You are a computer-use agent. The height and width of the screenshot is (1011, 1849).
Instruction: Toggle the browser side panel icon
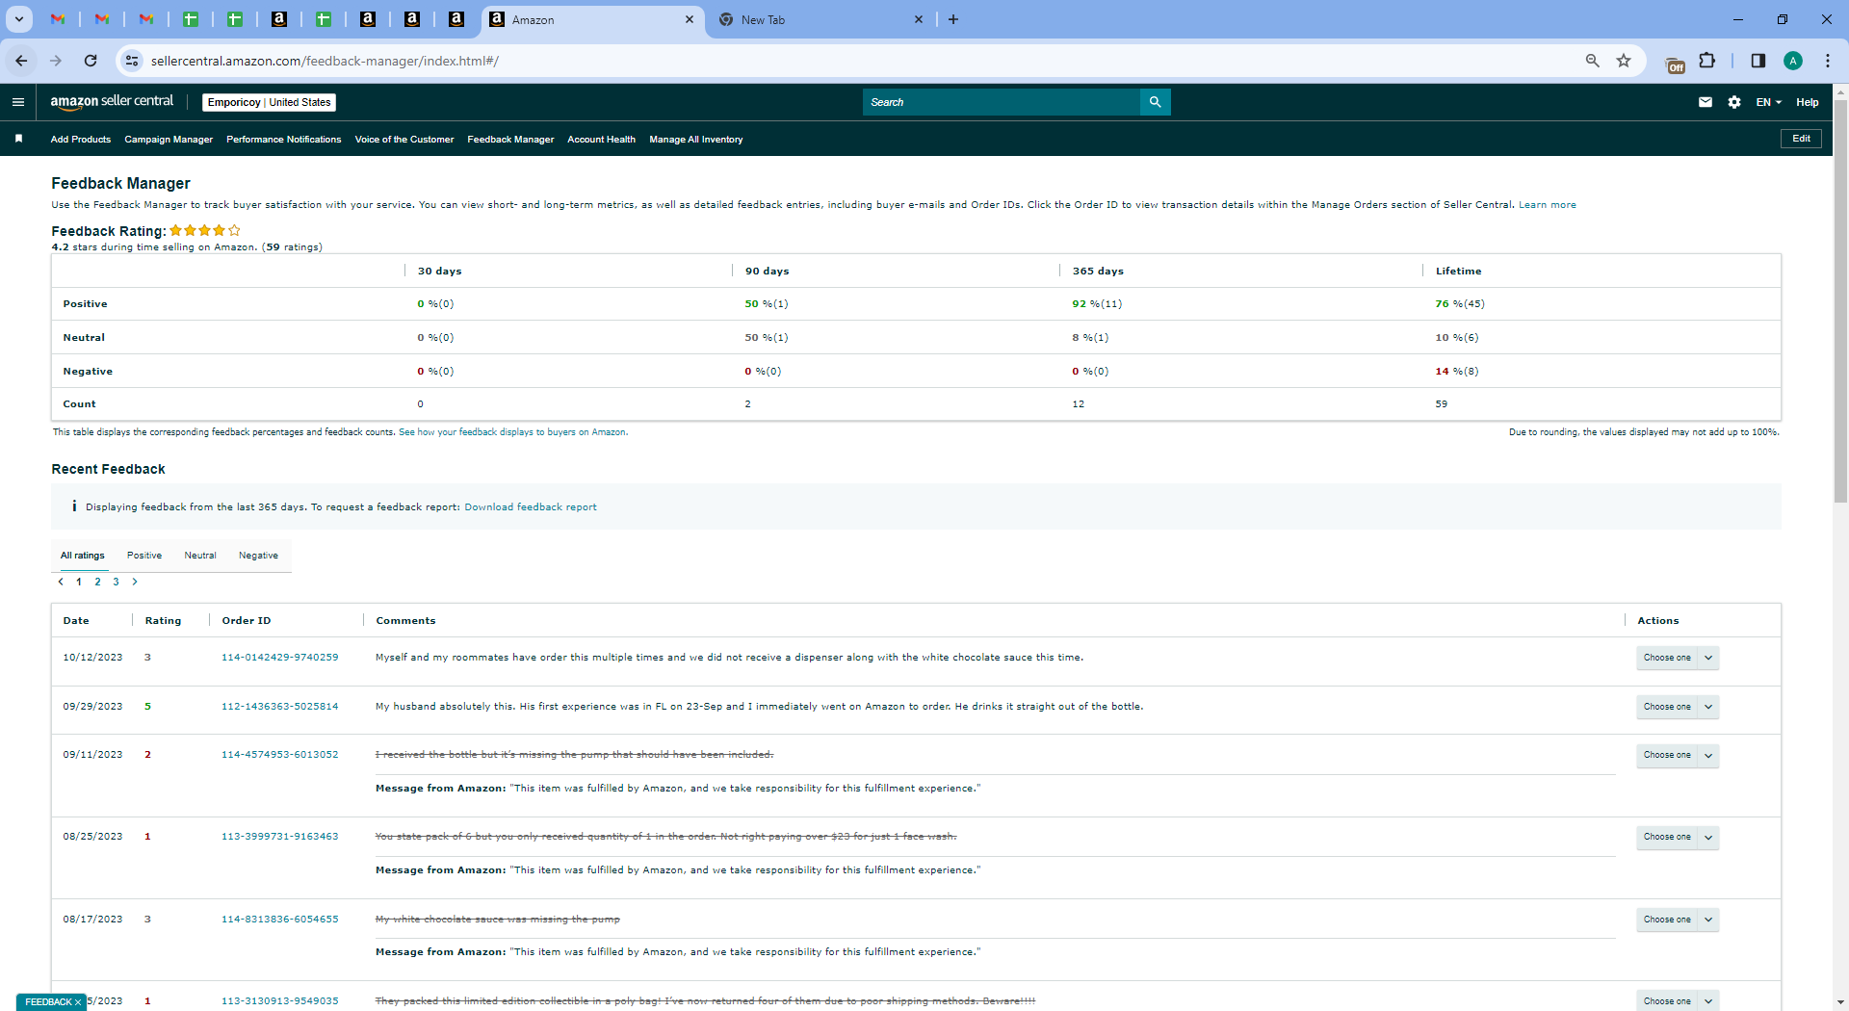point(1758,61)
